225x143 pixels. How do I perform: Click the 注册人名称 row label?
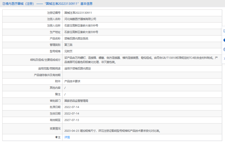click(x=54, y=19)
